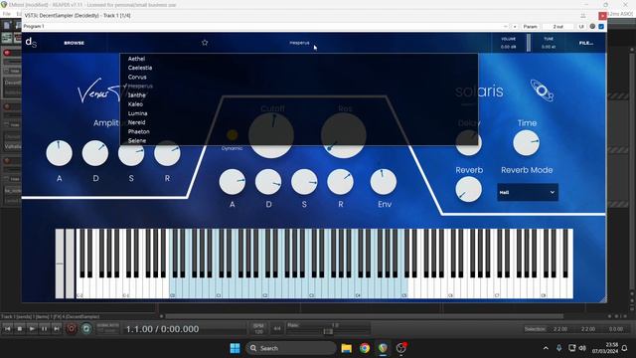Open the notifications bell icon
This screenshot has width=636, height=358.
pyautogui.click(x=625, y=348)
